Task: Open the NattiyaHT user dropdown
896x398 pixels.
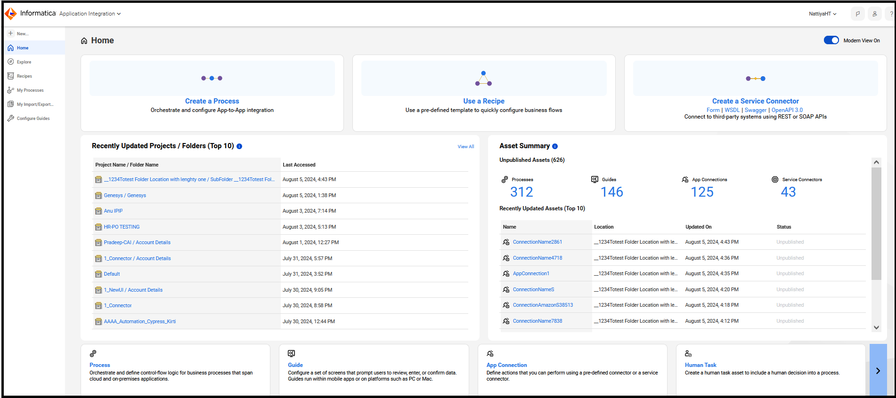Action: [823, 14]
